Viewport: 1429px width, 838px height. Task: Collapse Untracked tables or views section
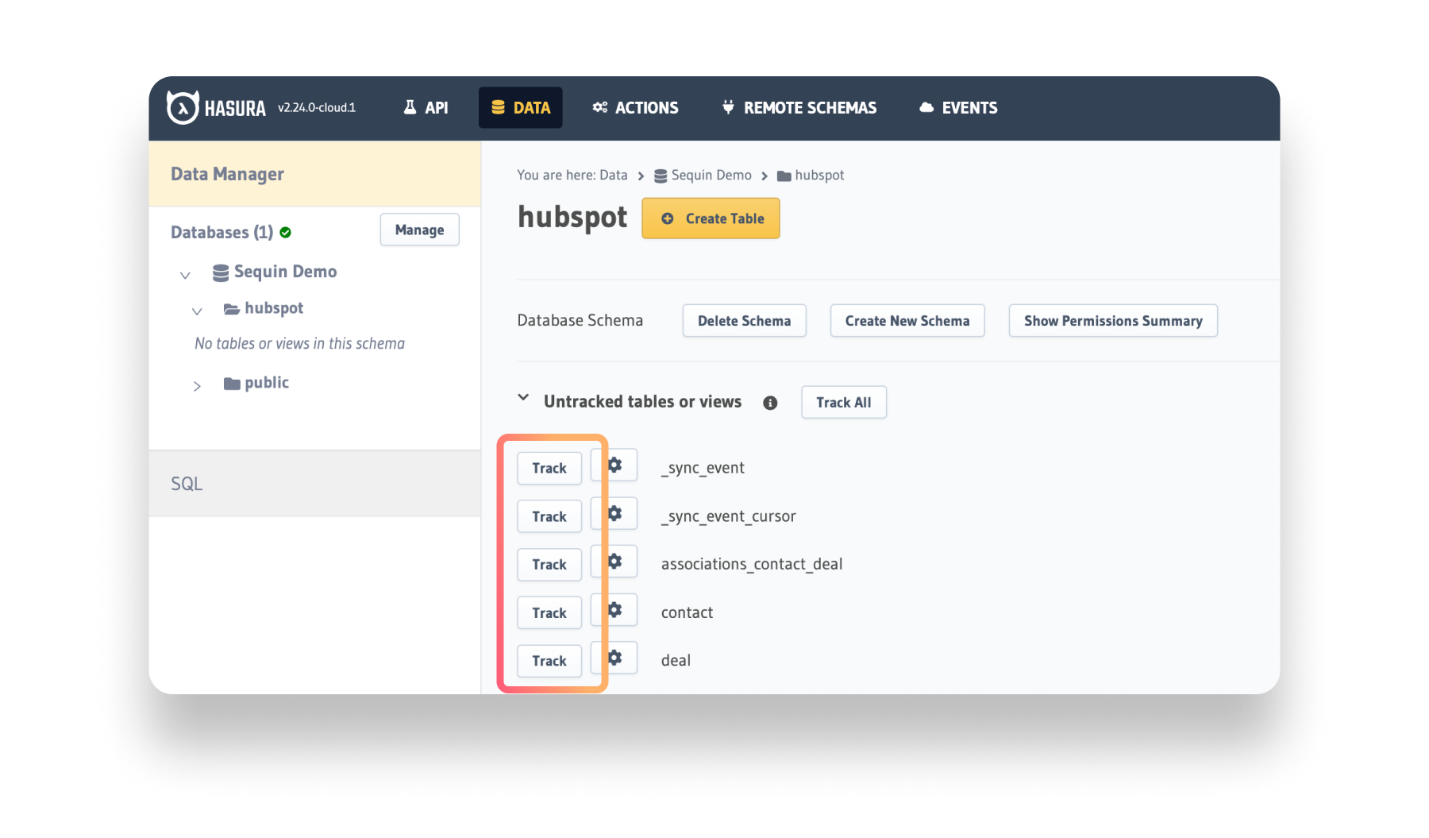click(x=523, y=397)
